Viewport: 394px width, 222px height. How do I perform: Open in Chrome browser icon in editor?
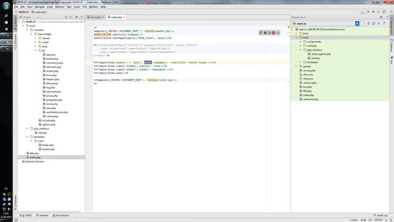click(261, 33)
